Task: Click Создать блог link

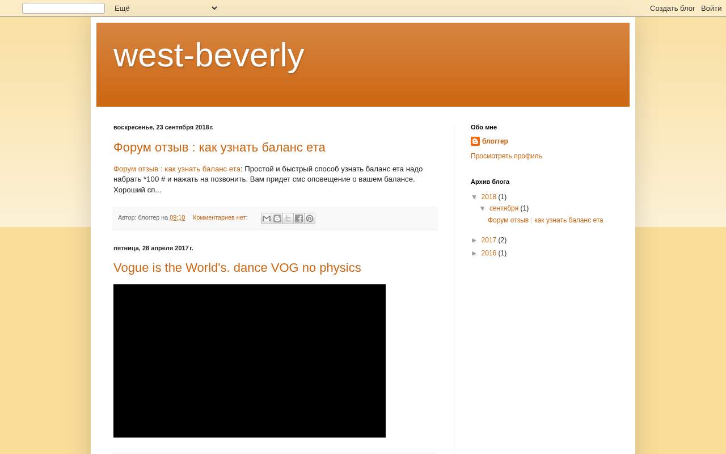Action: 673,8
